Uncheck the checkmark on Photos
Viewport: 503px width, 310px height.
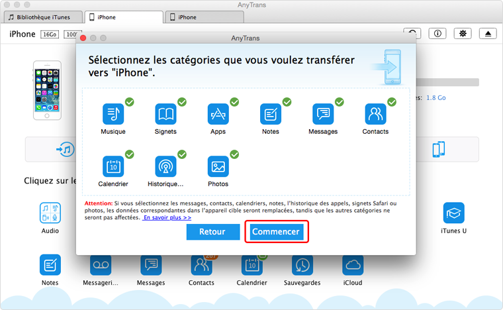pos(234,154)
